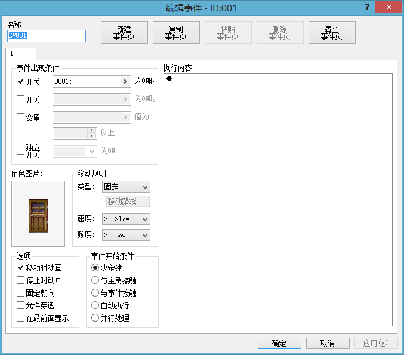
Task: Enable the 停止时动画 checkbox
Action: [21, 280]
